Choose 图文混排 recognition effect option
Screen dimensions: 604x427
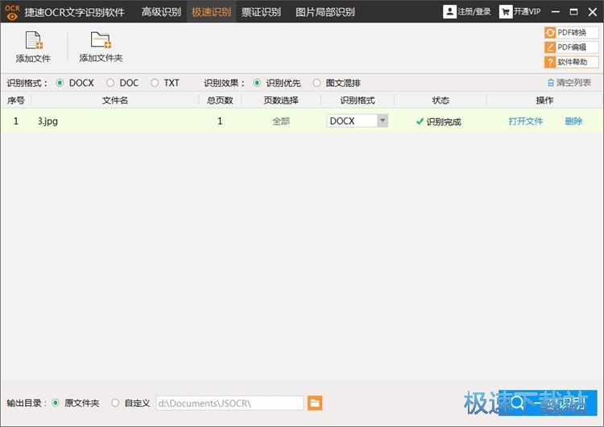[316, 83]
